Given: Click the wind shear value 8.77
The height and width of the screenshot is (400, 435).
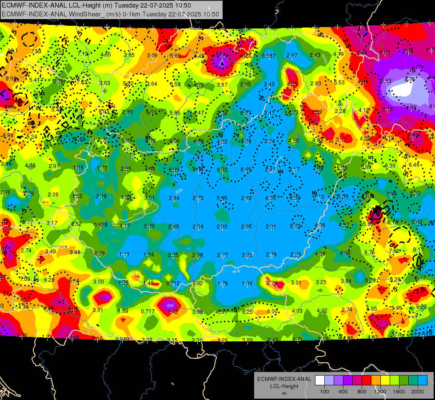Looking at the screenshot, I should (103, 140).
